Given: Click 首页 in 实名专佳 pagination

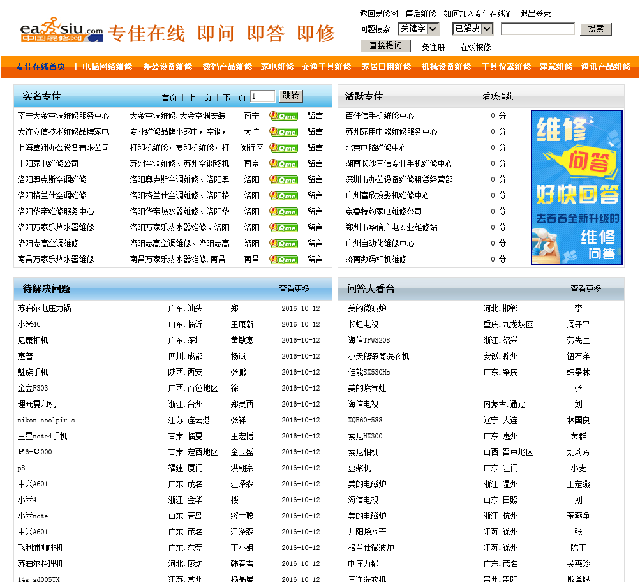Looking at the screenshot, I should point(169,98).
